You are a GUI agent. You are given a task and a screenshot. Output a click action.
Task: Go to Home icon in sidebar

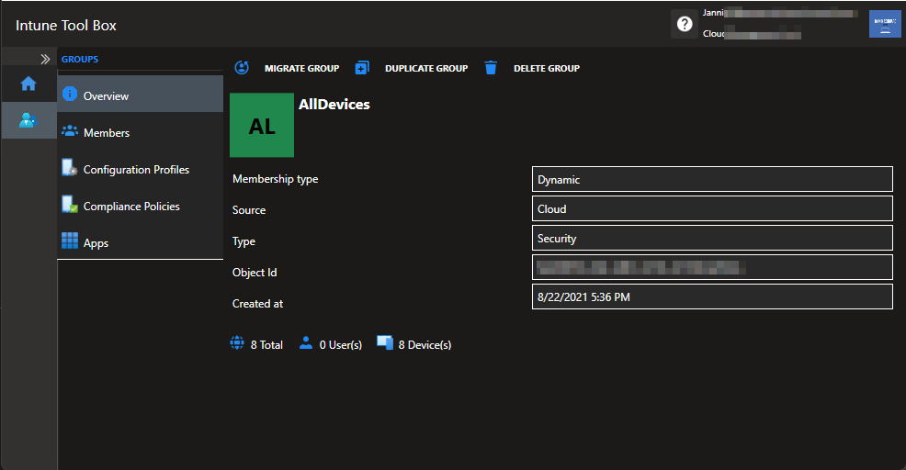click(x=28, y=84)
